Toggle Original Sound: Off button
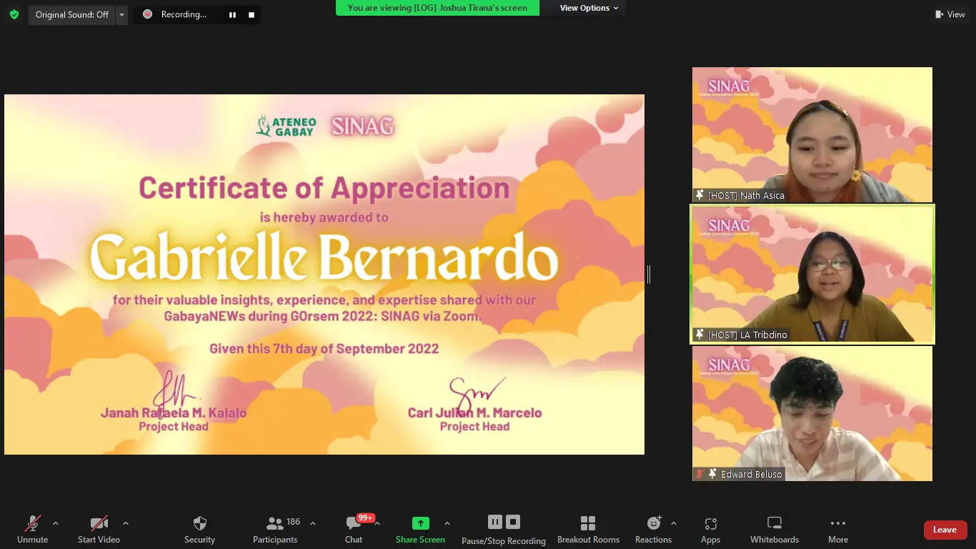 click(x=71, y=14)
